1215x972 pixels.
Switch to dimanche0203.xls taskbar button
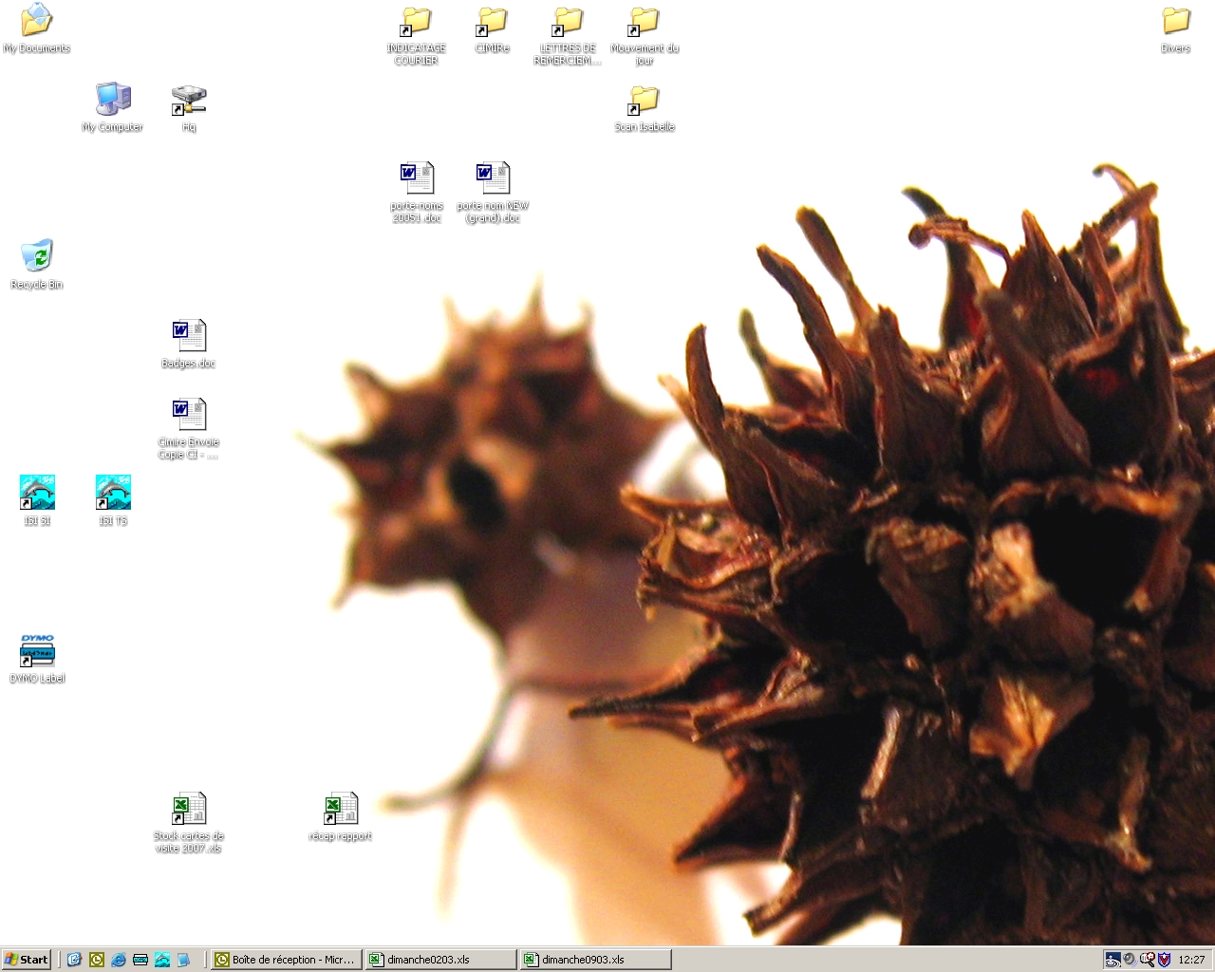click(x=440, y=960)
